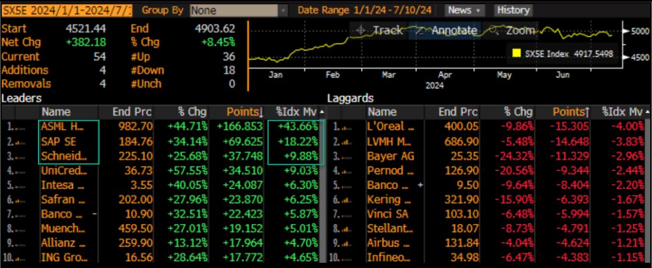Screen dimensions: 652x268
Task: Open mini chart icon beside Safran row
Action: 19,200
